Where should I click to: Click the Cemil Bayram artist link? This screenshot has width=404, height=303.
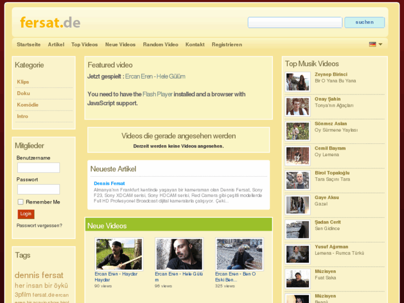tap(330, 148)
